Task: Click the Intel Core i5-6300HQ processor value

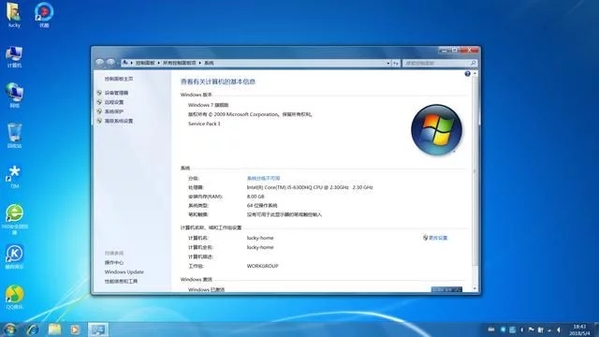Action: (x=310, y=187)
